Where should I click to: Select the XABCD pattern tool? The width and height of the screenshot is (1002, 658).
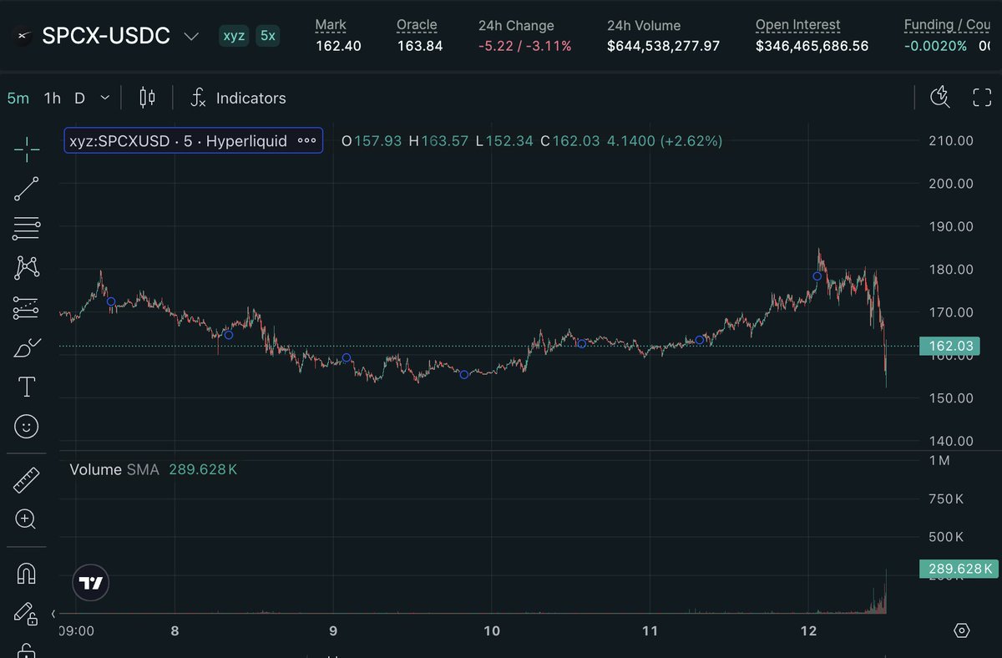tap(27, 268)
